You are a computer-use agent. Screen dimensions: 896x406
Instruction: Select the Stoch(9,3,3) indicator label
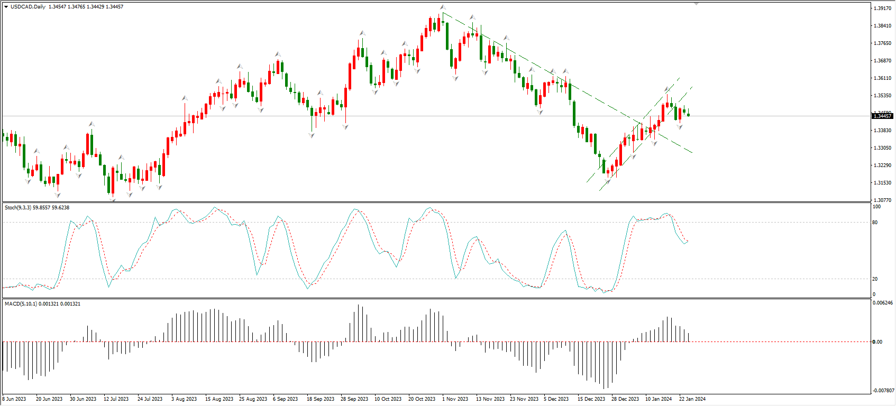[18, 208]
